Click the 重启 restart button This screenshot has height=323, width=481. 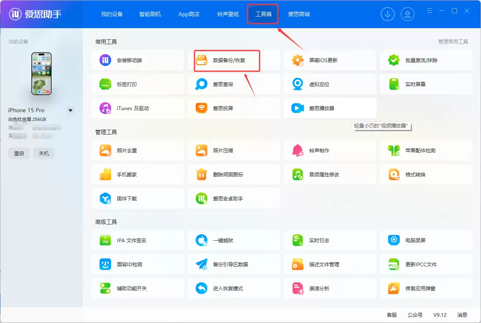pyautogui.click(x=19, y=153)
